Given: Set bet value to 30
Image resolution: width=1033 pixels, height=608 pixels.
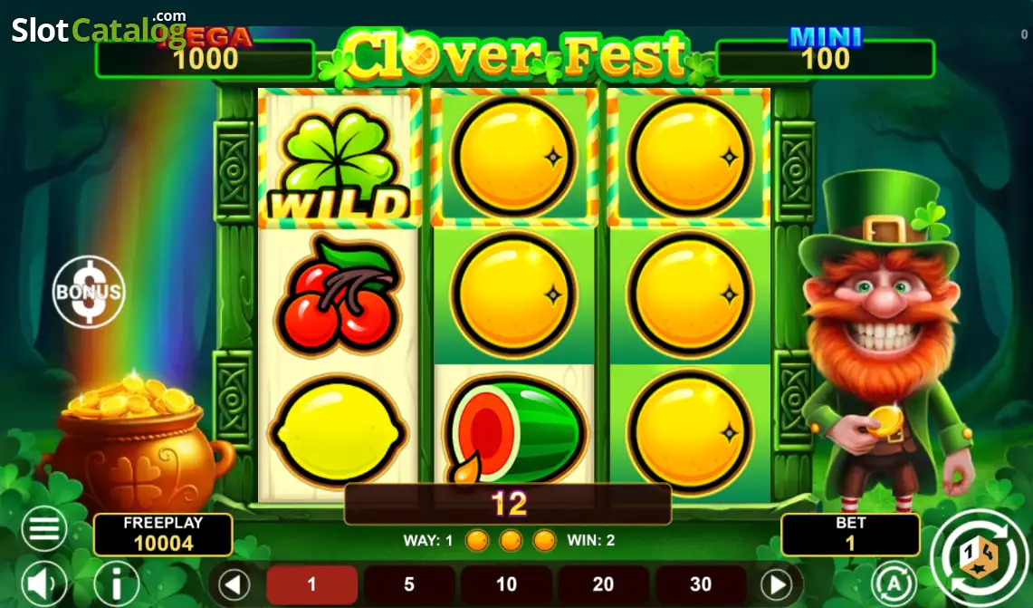Looking at the screenshot, I should [x=701, y=584].
